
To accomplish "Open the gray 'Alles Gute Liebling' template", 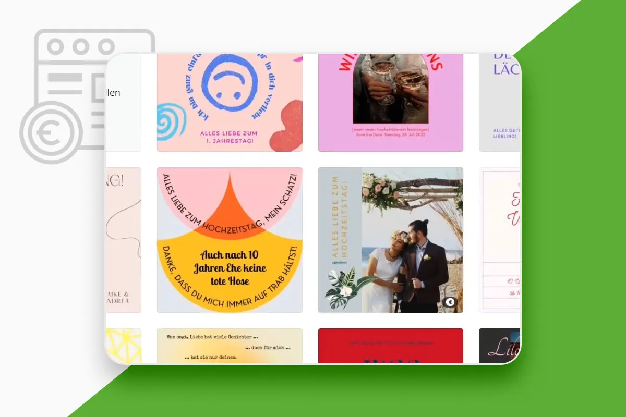I will coord(500,103).
